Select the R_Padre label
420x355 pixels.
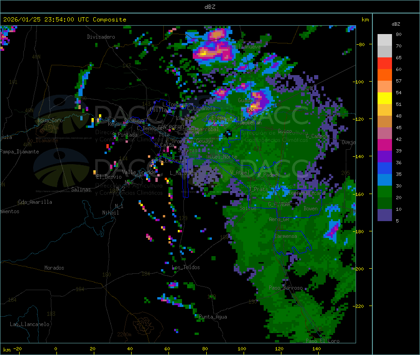[267, 174]
